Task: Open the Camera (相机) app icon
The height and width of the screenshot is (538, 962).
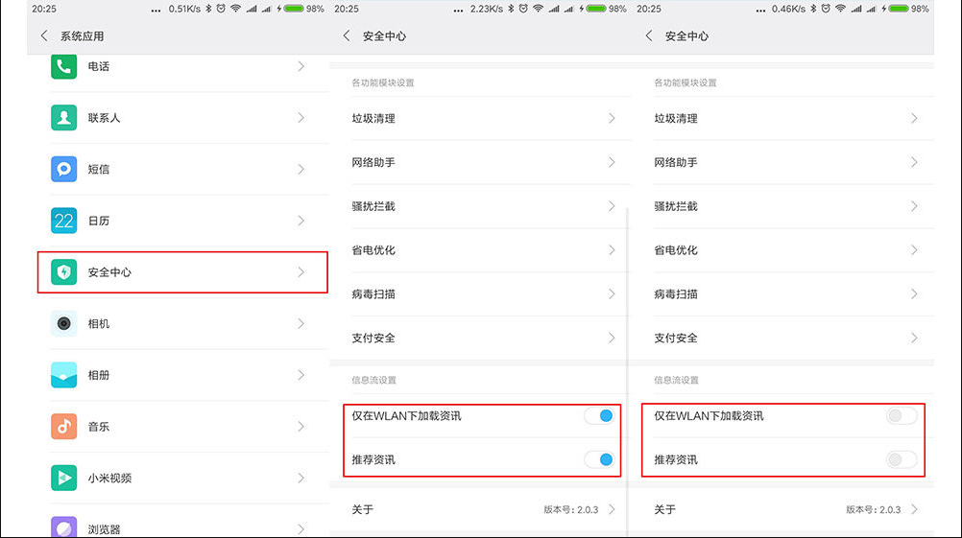Action: click(63, 323)
